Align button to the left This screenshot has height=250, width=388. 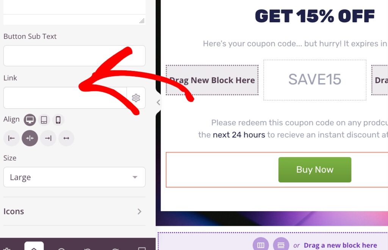[x=11, y=138]
